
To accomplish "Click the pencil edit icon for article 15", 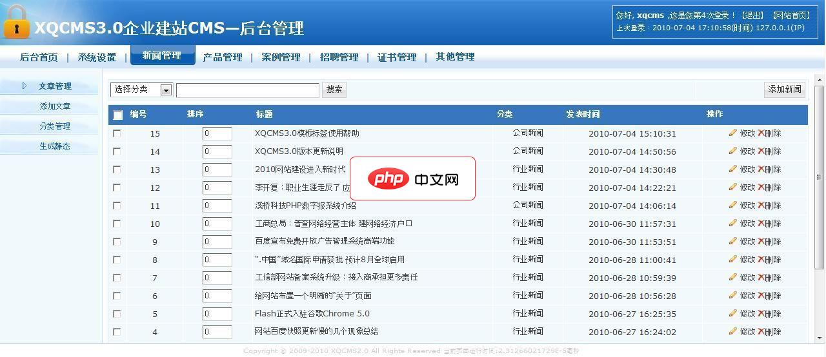I will [732, 133].
